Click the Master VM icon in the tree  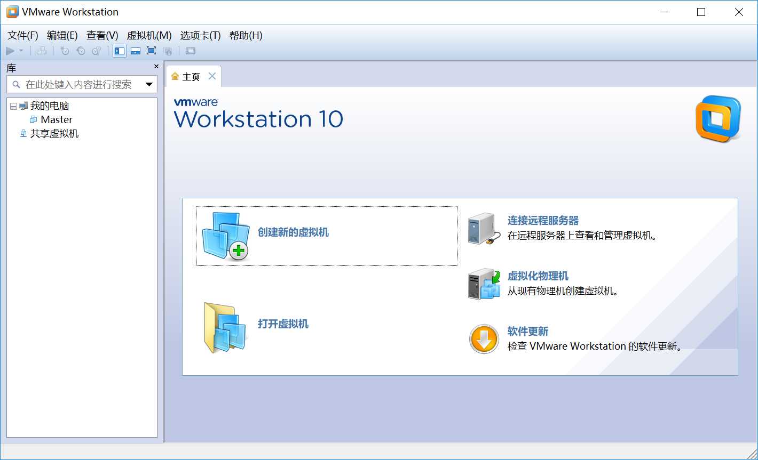click(34, 119)
